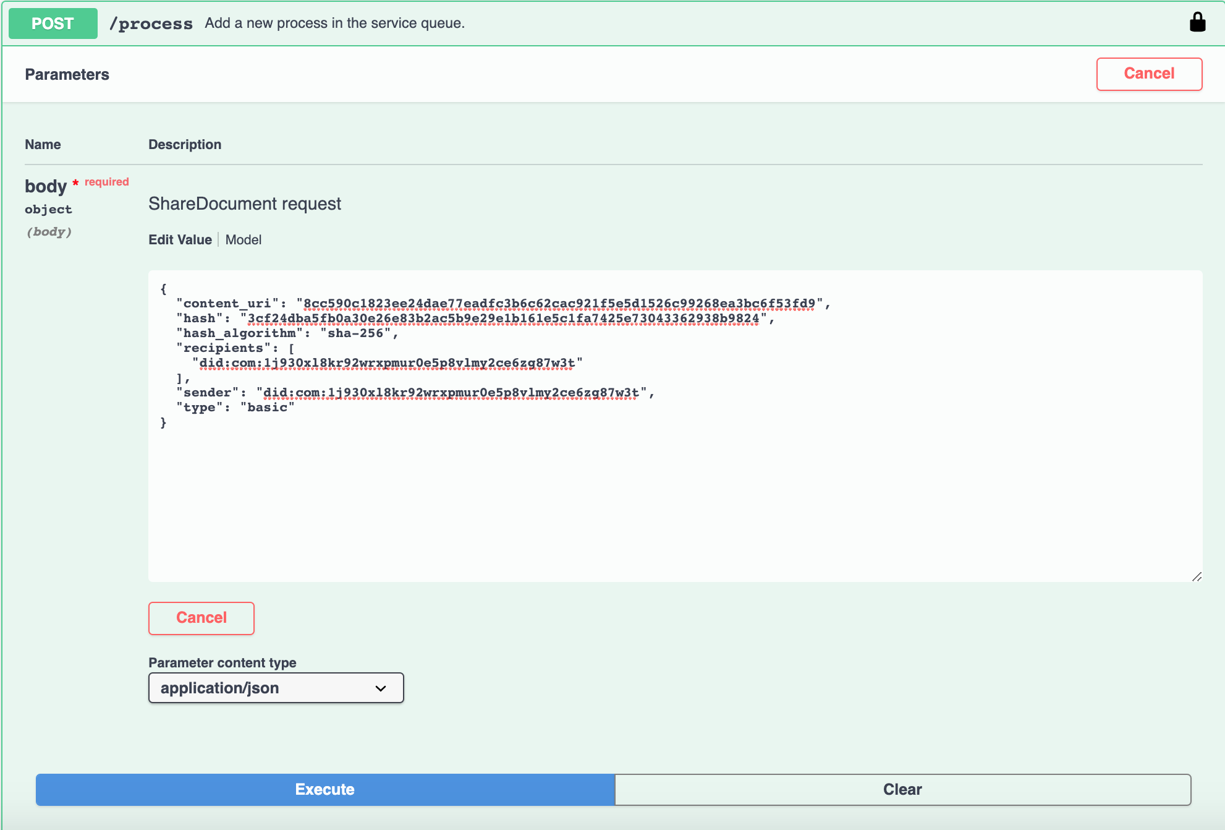Grab the textarea resize handle corner
The width and height of the screenshot is (1225, 830).
(1197, 576)
